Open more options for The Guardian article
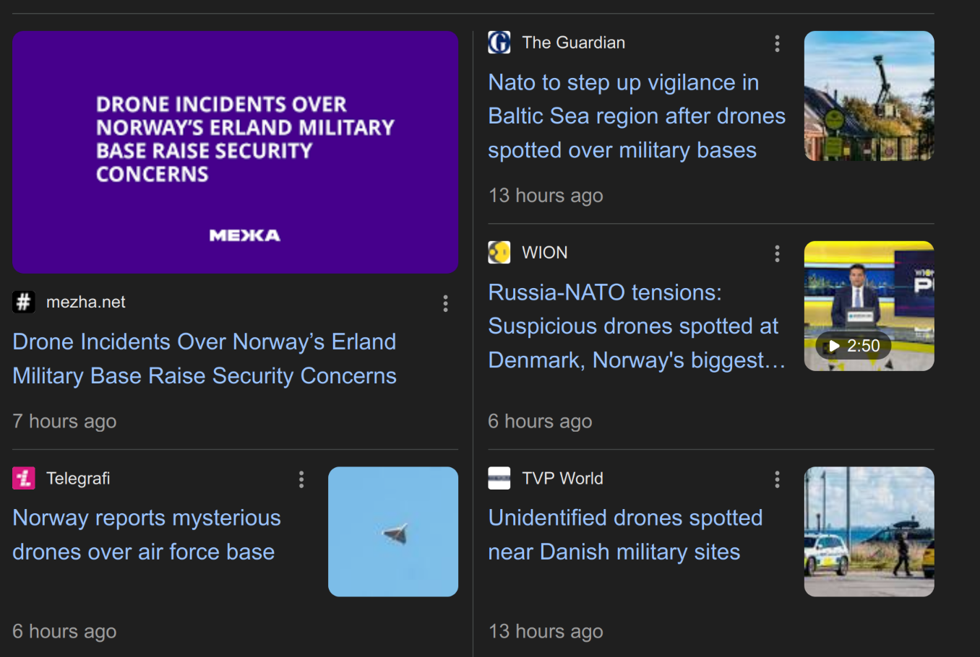 777,44
